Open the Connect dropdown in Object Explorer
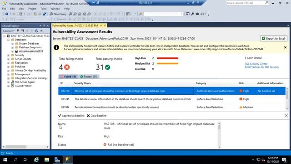Image resolution: width=291 pixels, height=164 pixels. click(x=9, y=31)
